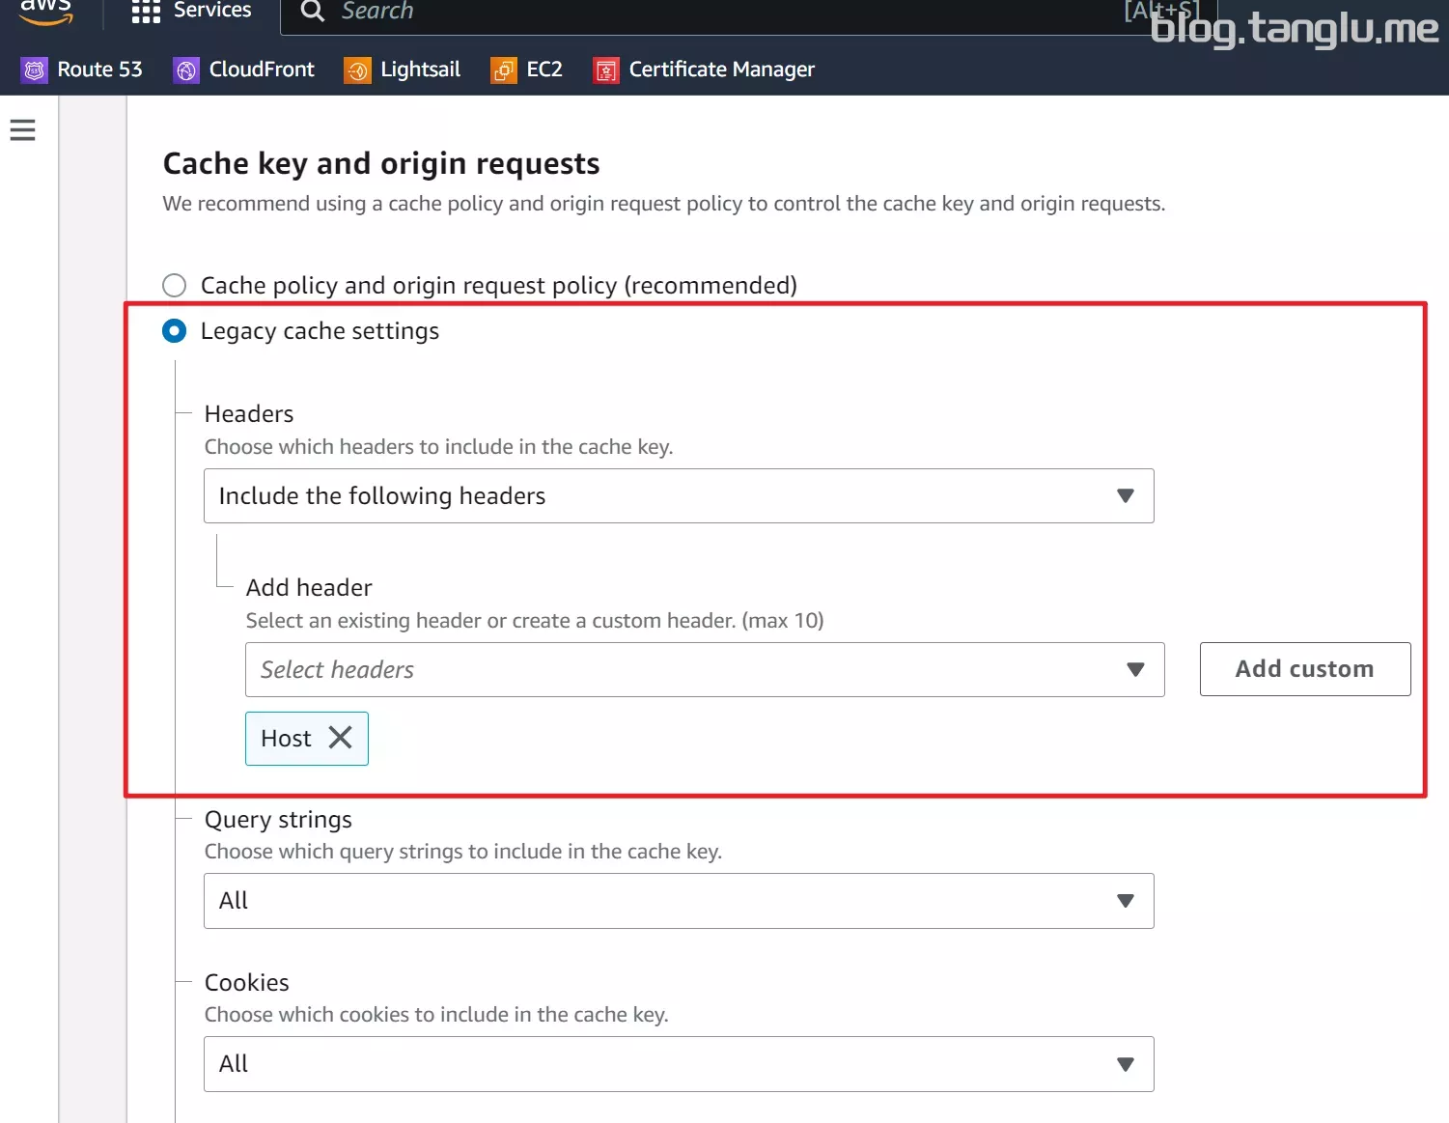Click the Certificate Manager shortcut icon

pyautogui.click(x=606, y=70)
